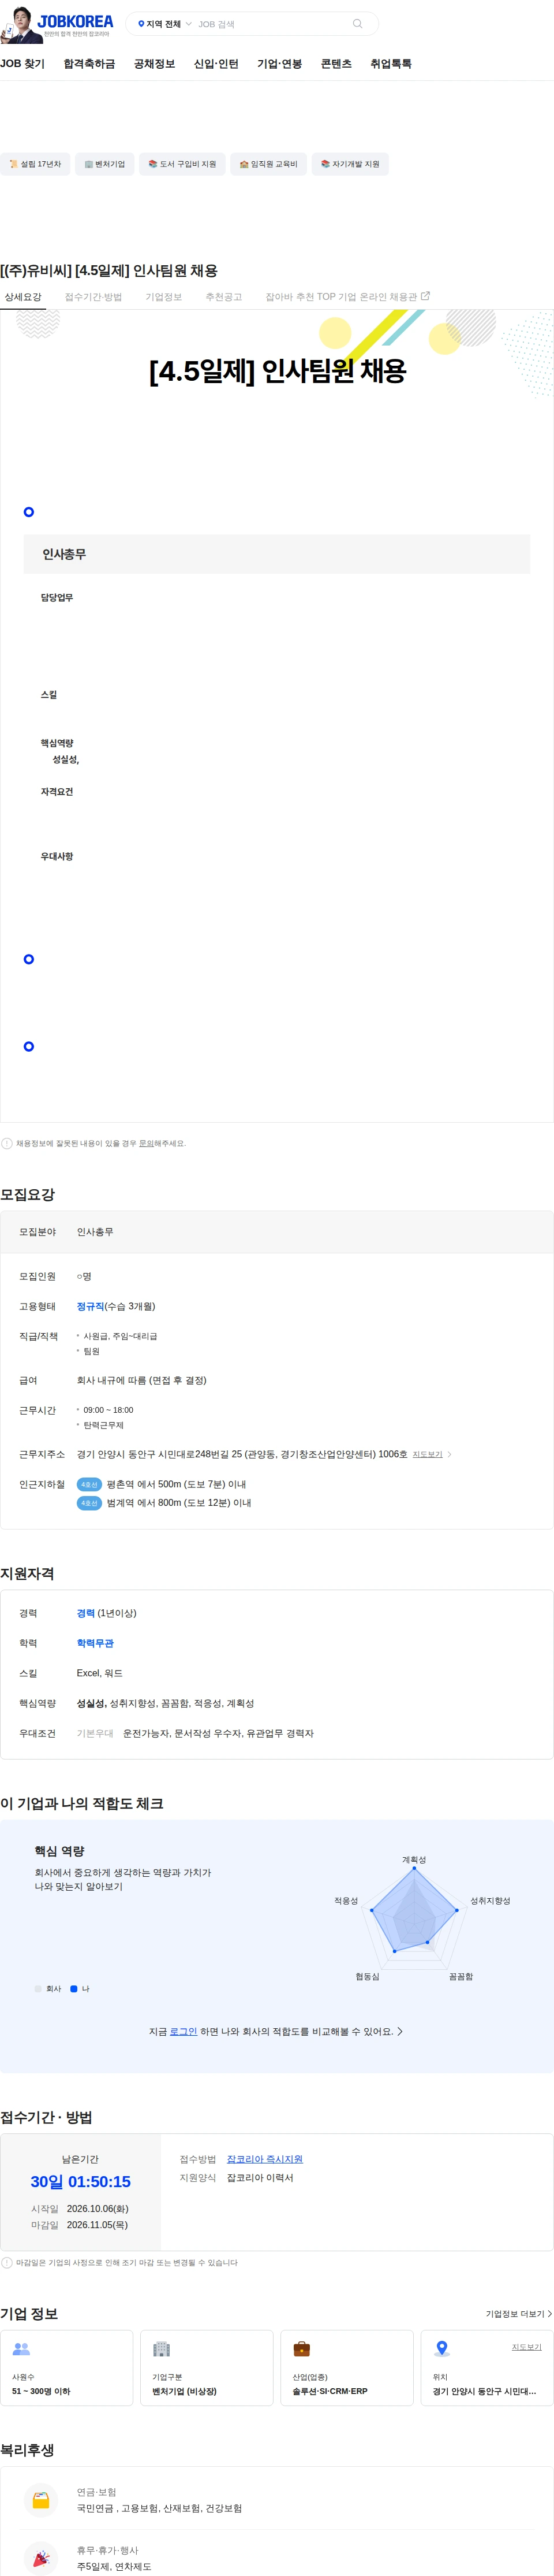
Task: Click the JOBKOREA logo
Action: point(75,21)
